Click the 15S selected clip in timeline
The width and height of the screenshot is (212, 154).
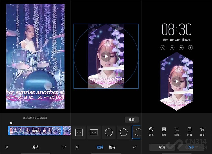pos(35,131)
